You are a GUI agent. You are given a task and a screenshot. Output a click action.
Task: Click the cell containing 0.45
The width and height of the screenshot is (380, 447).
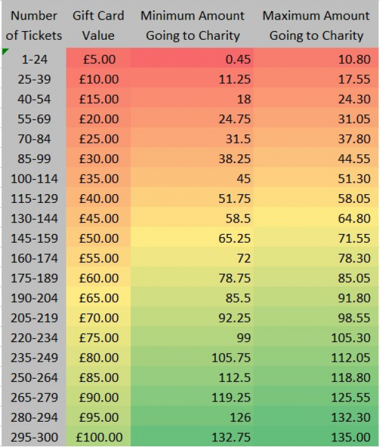[x=192, y=58]
